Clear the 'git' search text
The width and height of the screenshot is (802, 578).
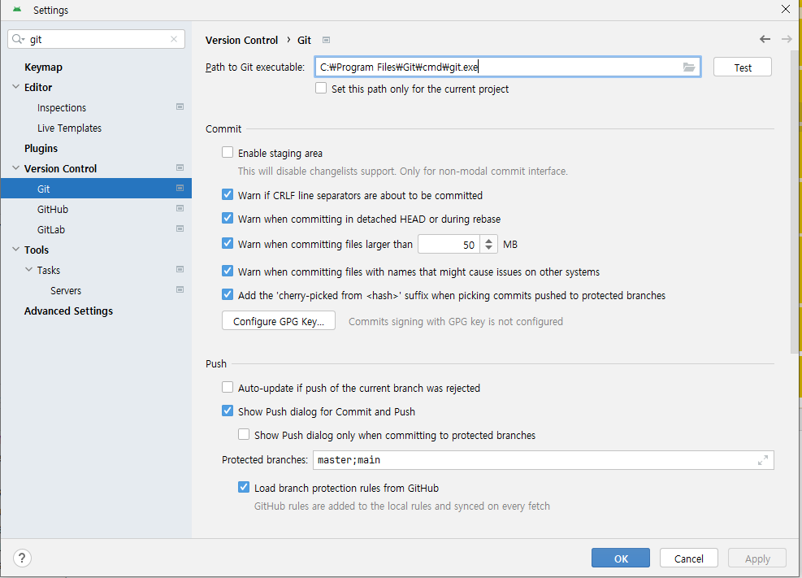click(174, 39)
